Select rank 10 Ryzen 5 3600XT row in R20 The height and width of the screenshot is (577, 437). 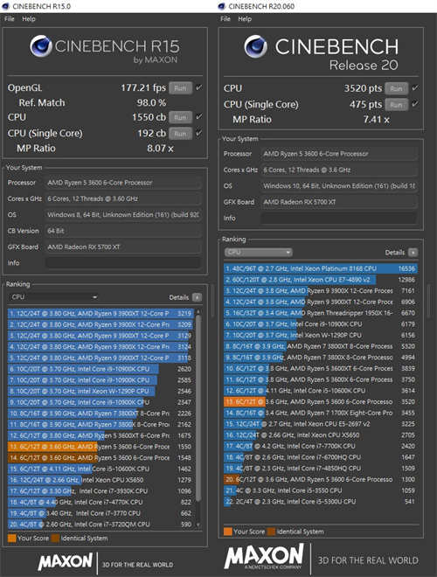321,368
